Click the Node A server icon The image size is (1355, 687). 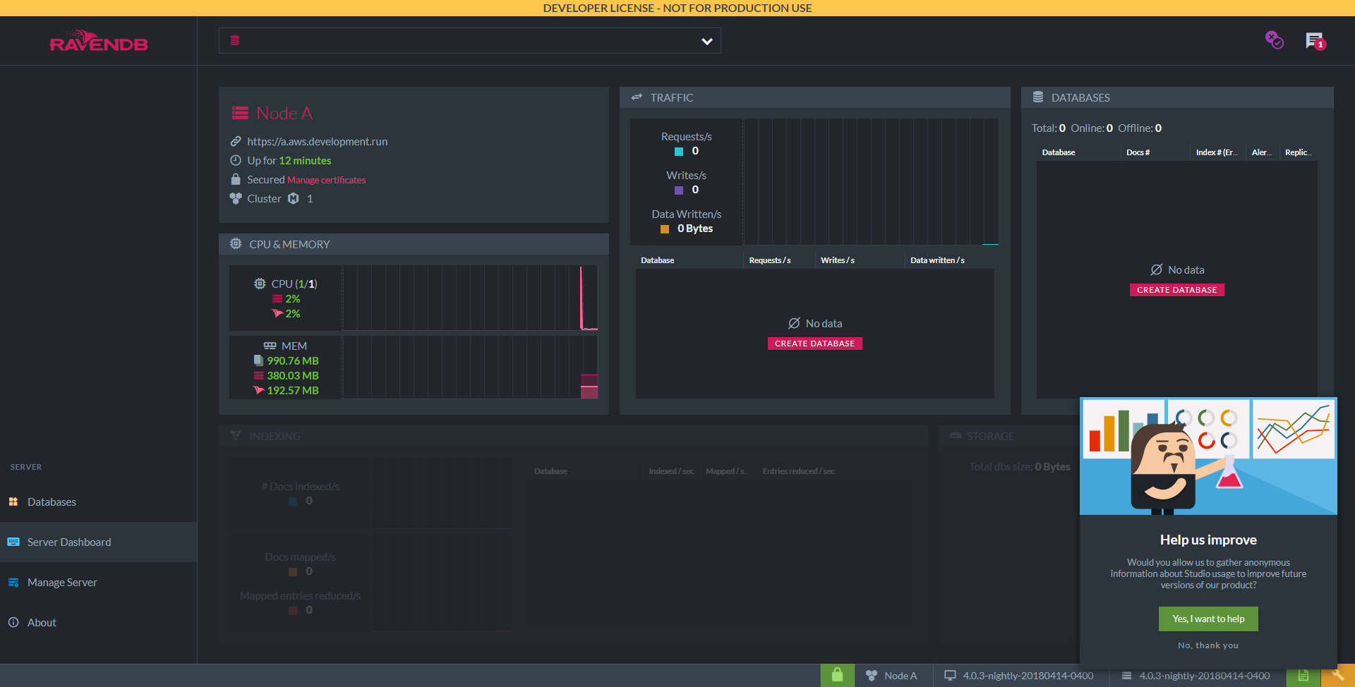(x=241, y=113)
